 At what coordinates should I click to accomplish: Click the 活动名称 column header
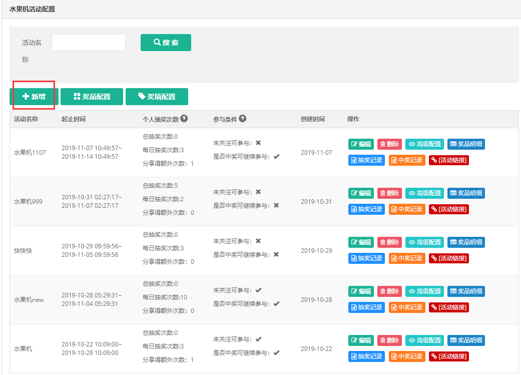pos(26,119)
